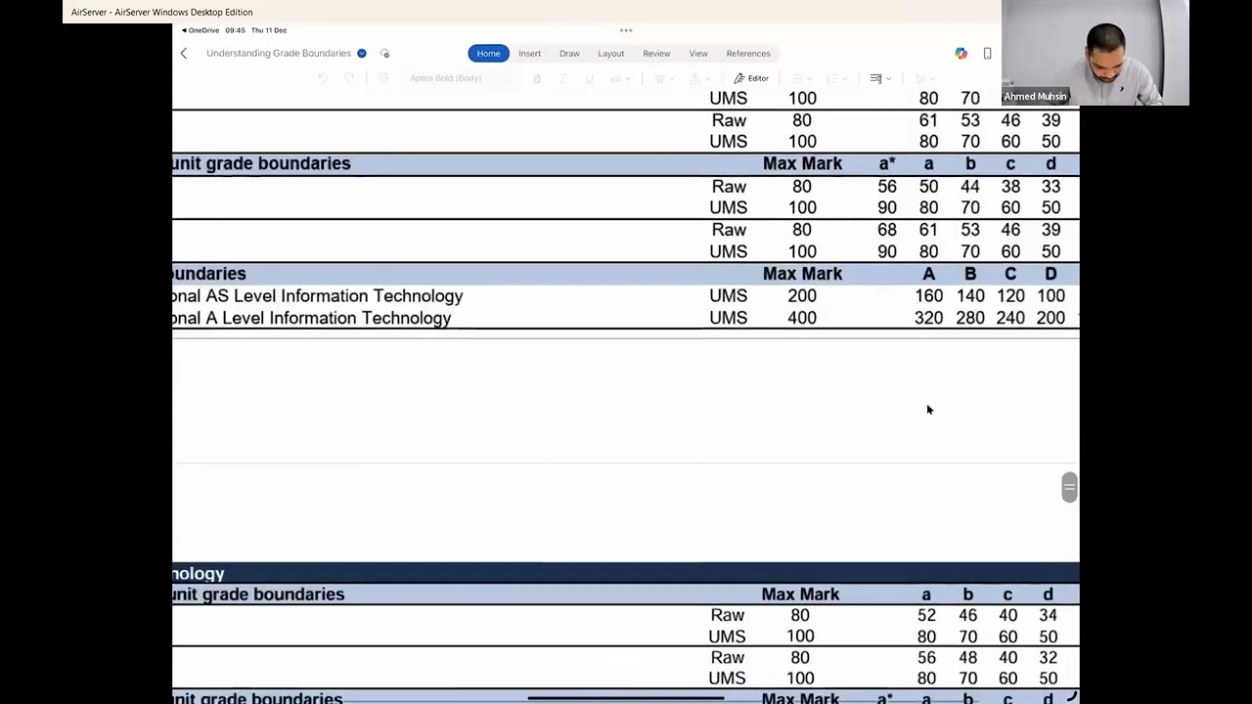The width and height of the screenshot is (1252, 704).
Task: Open the Copilot icon
Action: tap(961, 53)
